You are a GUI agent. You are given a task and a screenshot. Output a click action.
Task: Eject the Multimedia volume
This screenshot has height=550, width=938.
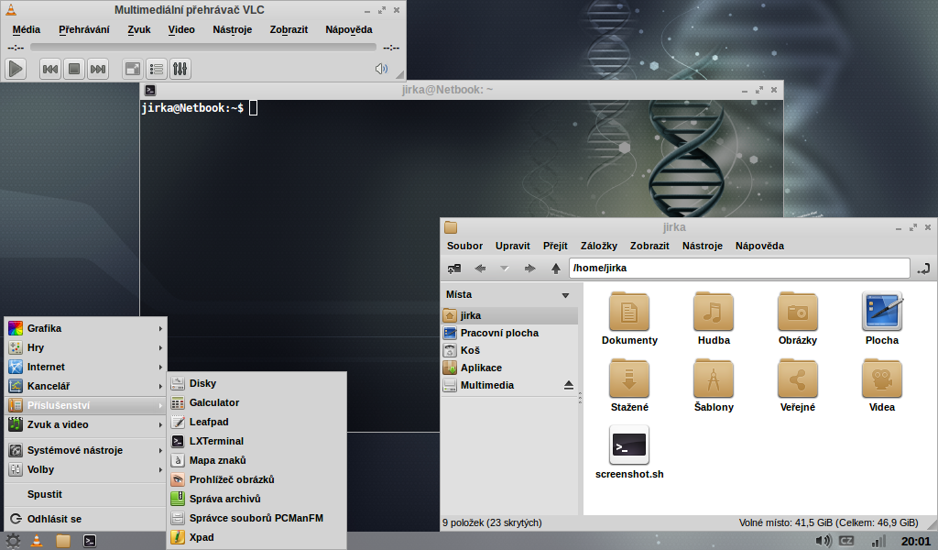(x=569, y=385)
